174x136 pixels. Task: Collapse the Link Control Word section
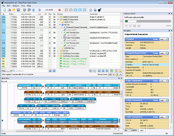pos(126,81)
